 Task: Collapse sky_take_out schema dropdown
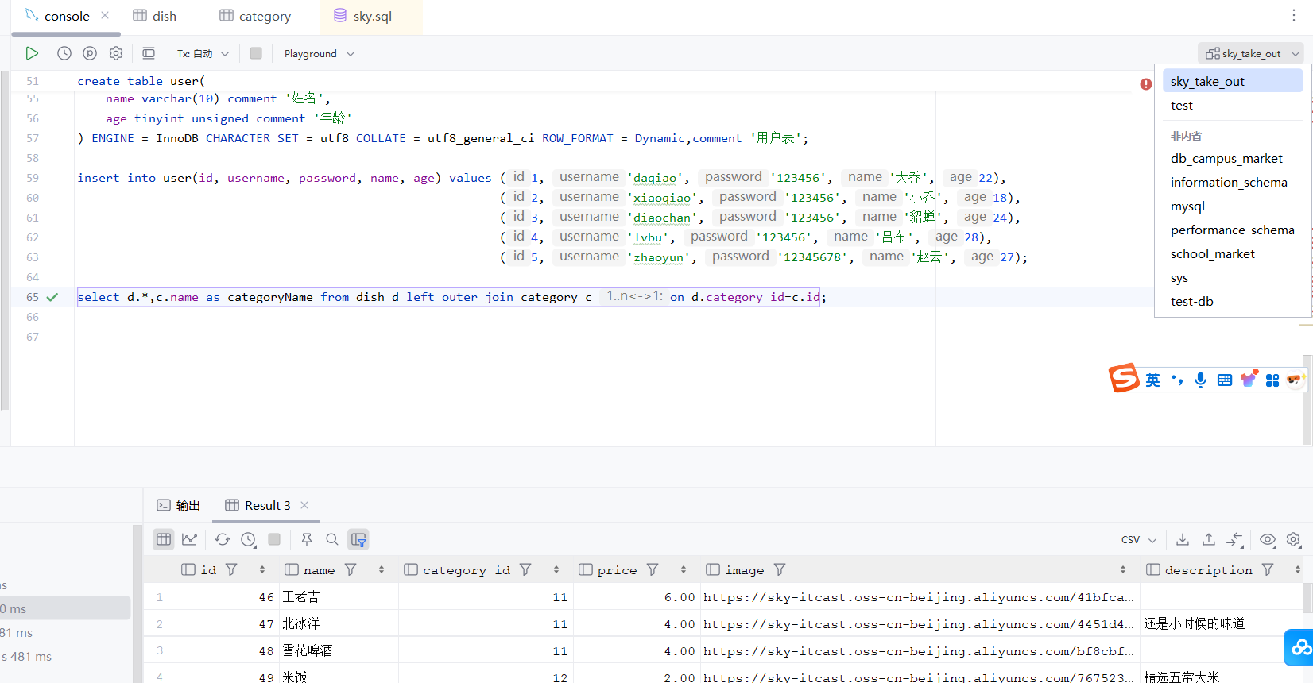(1251, 53)
